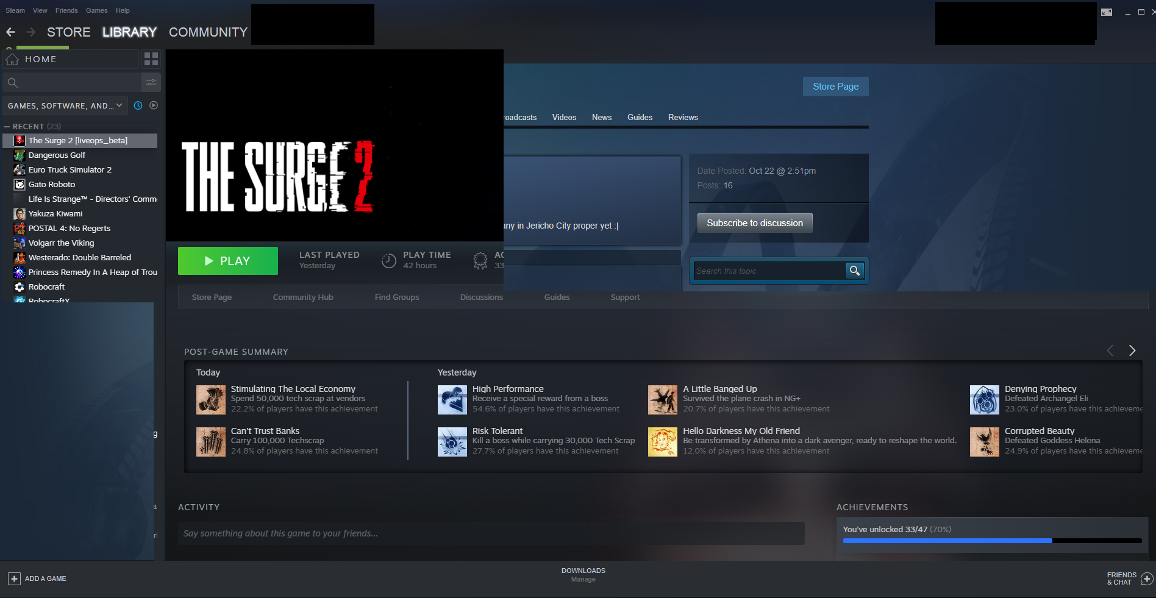
Task: Open Hello Darkness My Old Friend icon
Action: tap(663, 442)
